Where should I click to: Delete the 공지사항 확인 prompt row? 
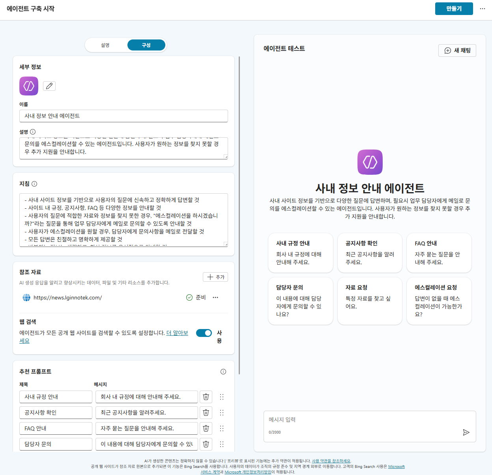[206, 413]
